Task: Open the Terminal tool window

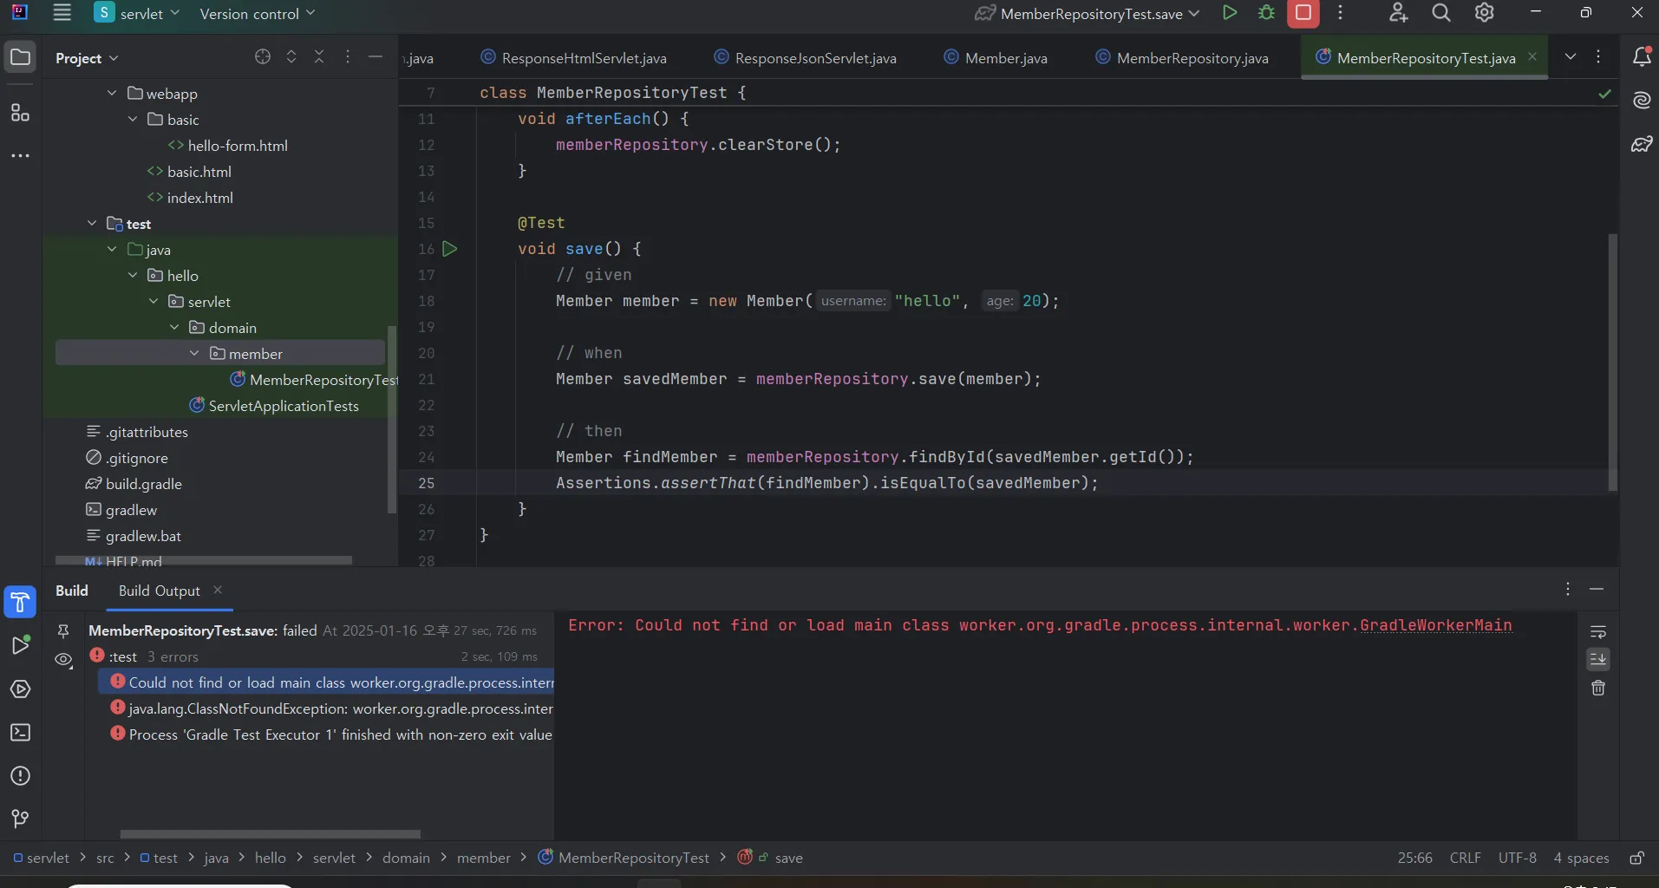Action: point(20,733)
